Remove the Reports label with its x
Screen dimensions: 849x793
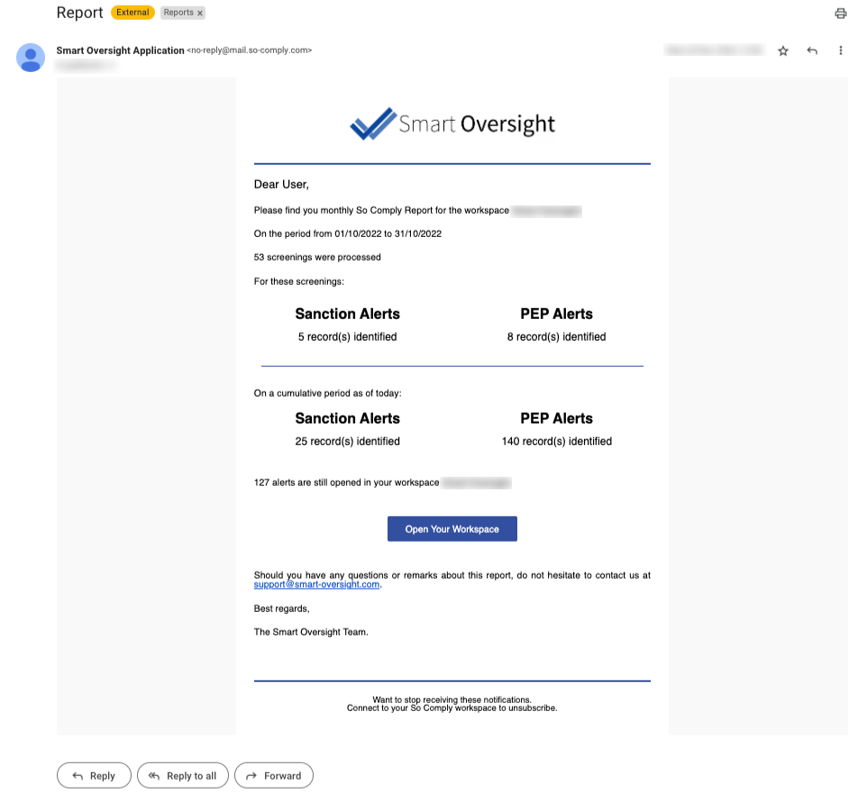tap(200, 13)
